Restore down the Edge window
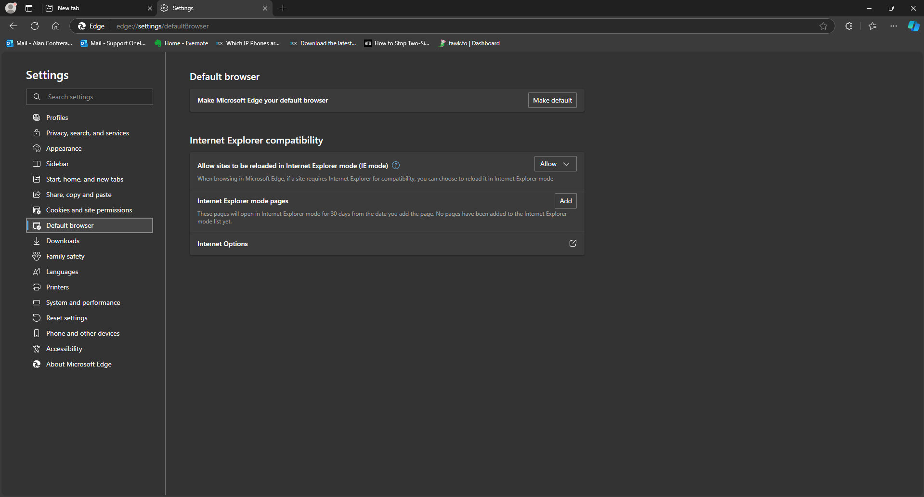The image size is (924, 497). [891, 8]
